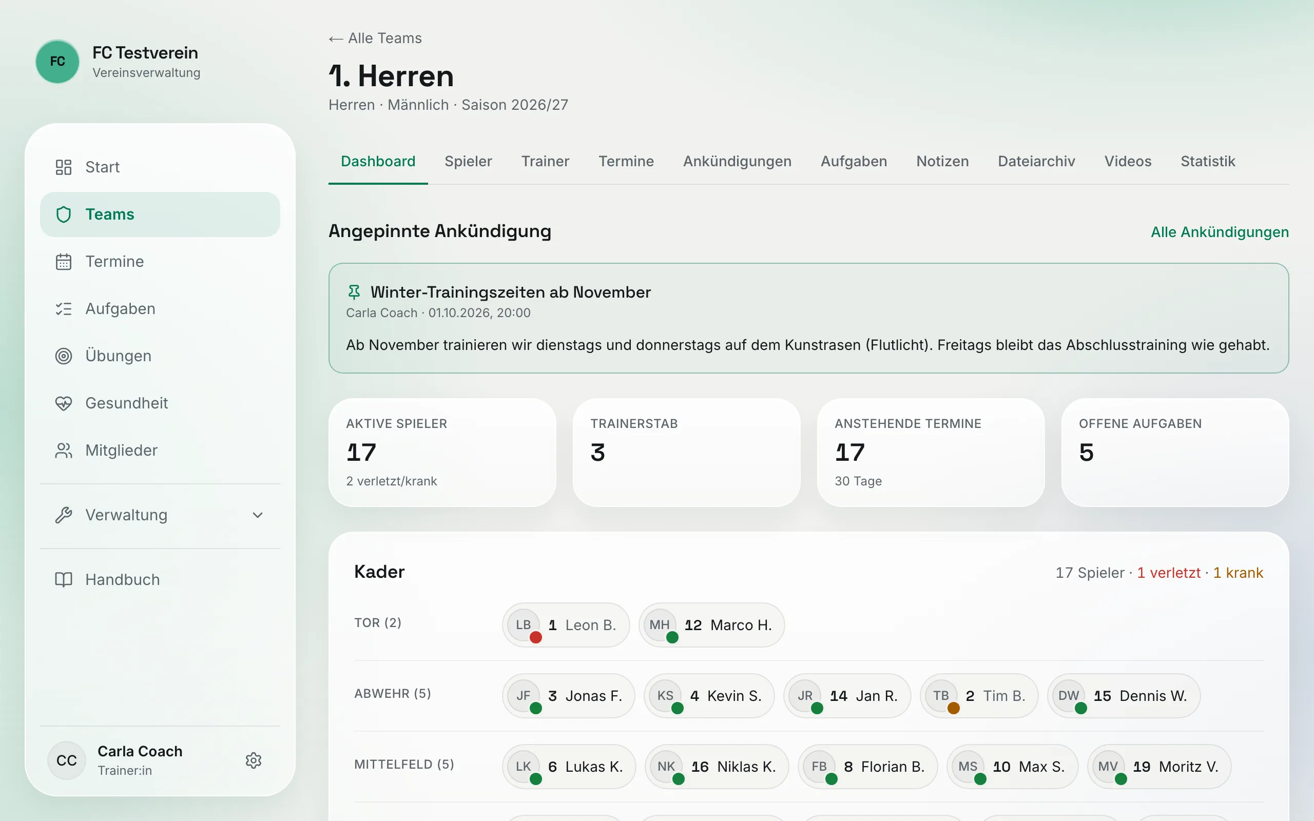The width and height of the screenshot is (1314, 821).
Task: Click the KS avatar of Kevin S.
Action: pyautogui.click(x=665, y=696)
